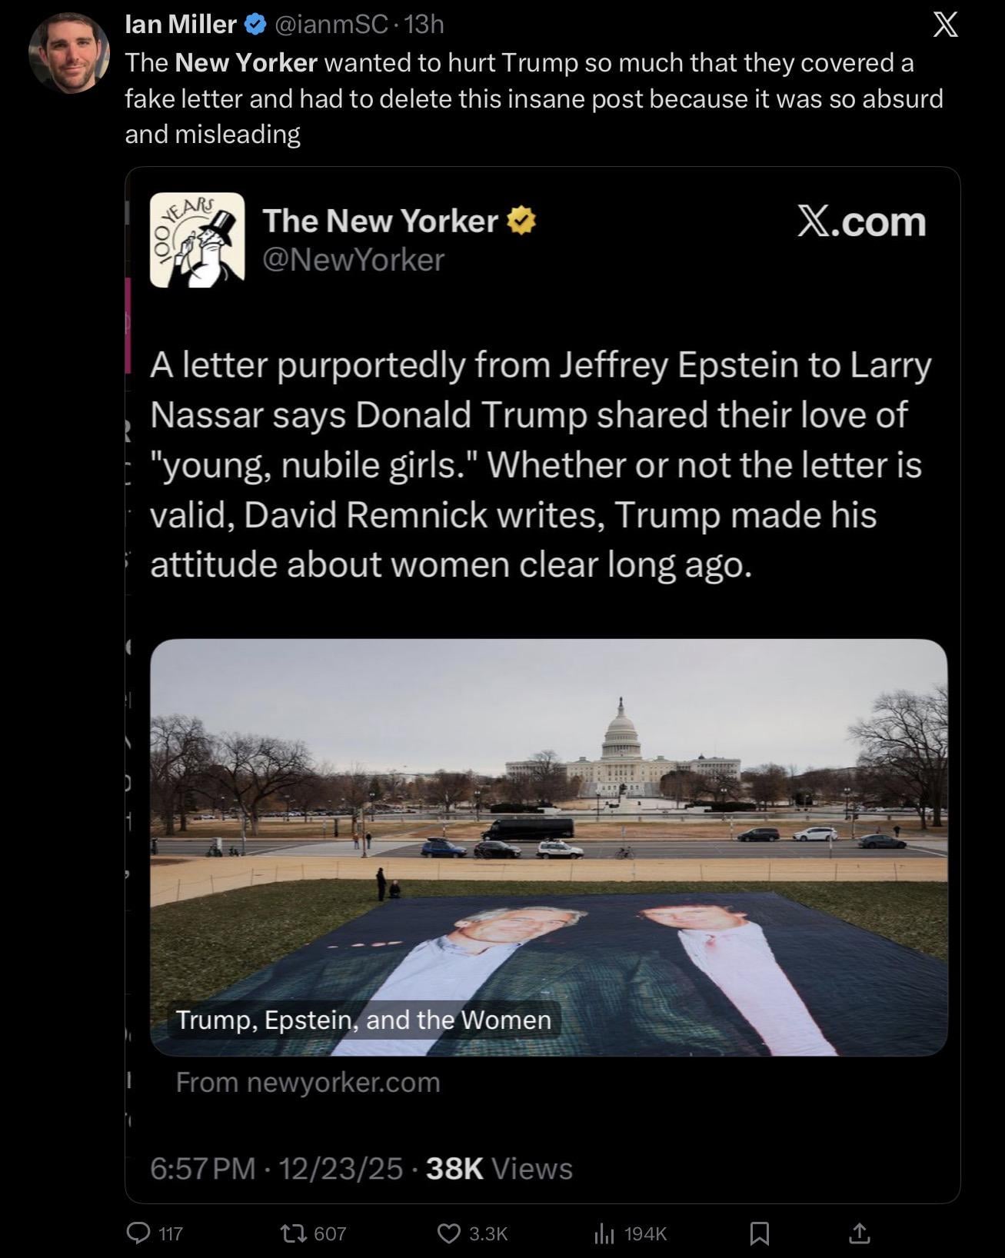
Task: Repost using the retweet icon
Action: click(293, 1233)
